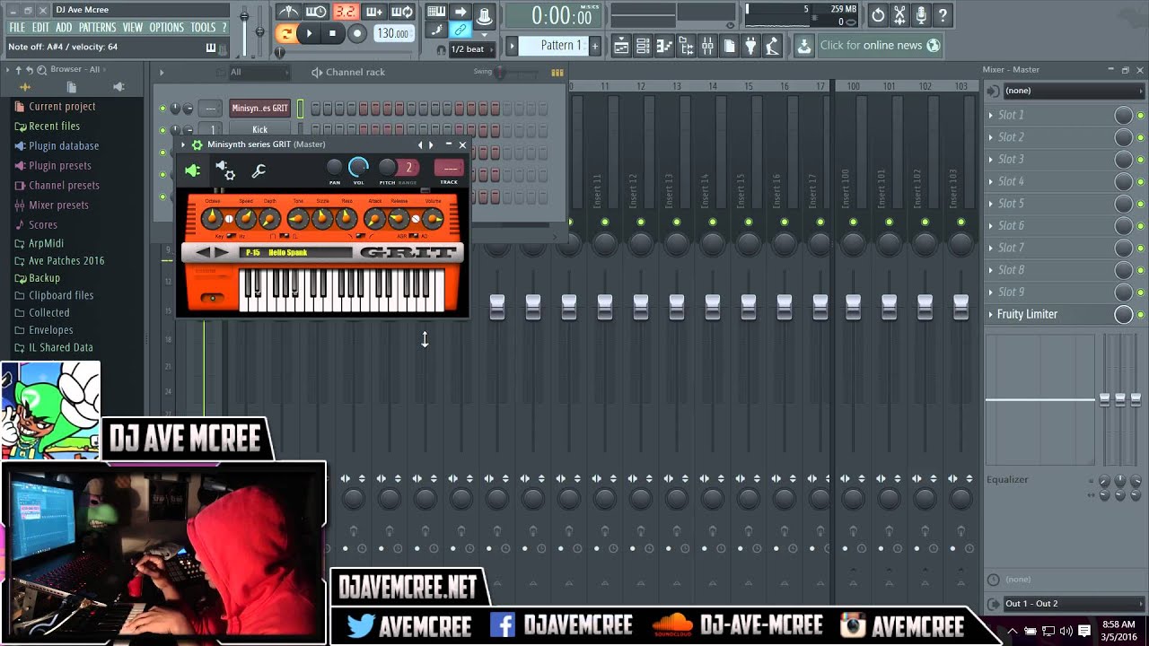Toggle the 3.2 countdown before recording
Viewport: 1149px width, 646px height.
(x=345, y=12)
